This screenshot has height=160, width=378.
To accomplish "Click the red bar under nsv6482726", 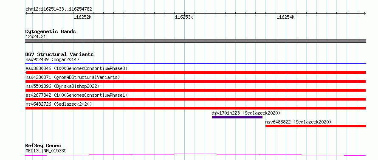I will point(195,108).
